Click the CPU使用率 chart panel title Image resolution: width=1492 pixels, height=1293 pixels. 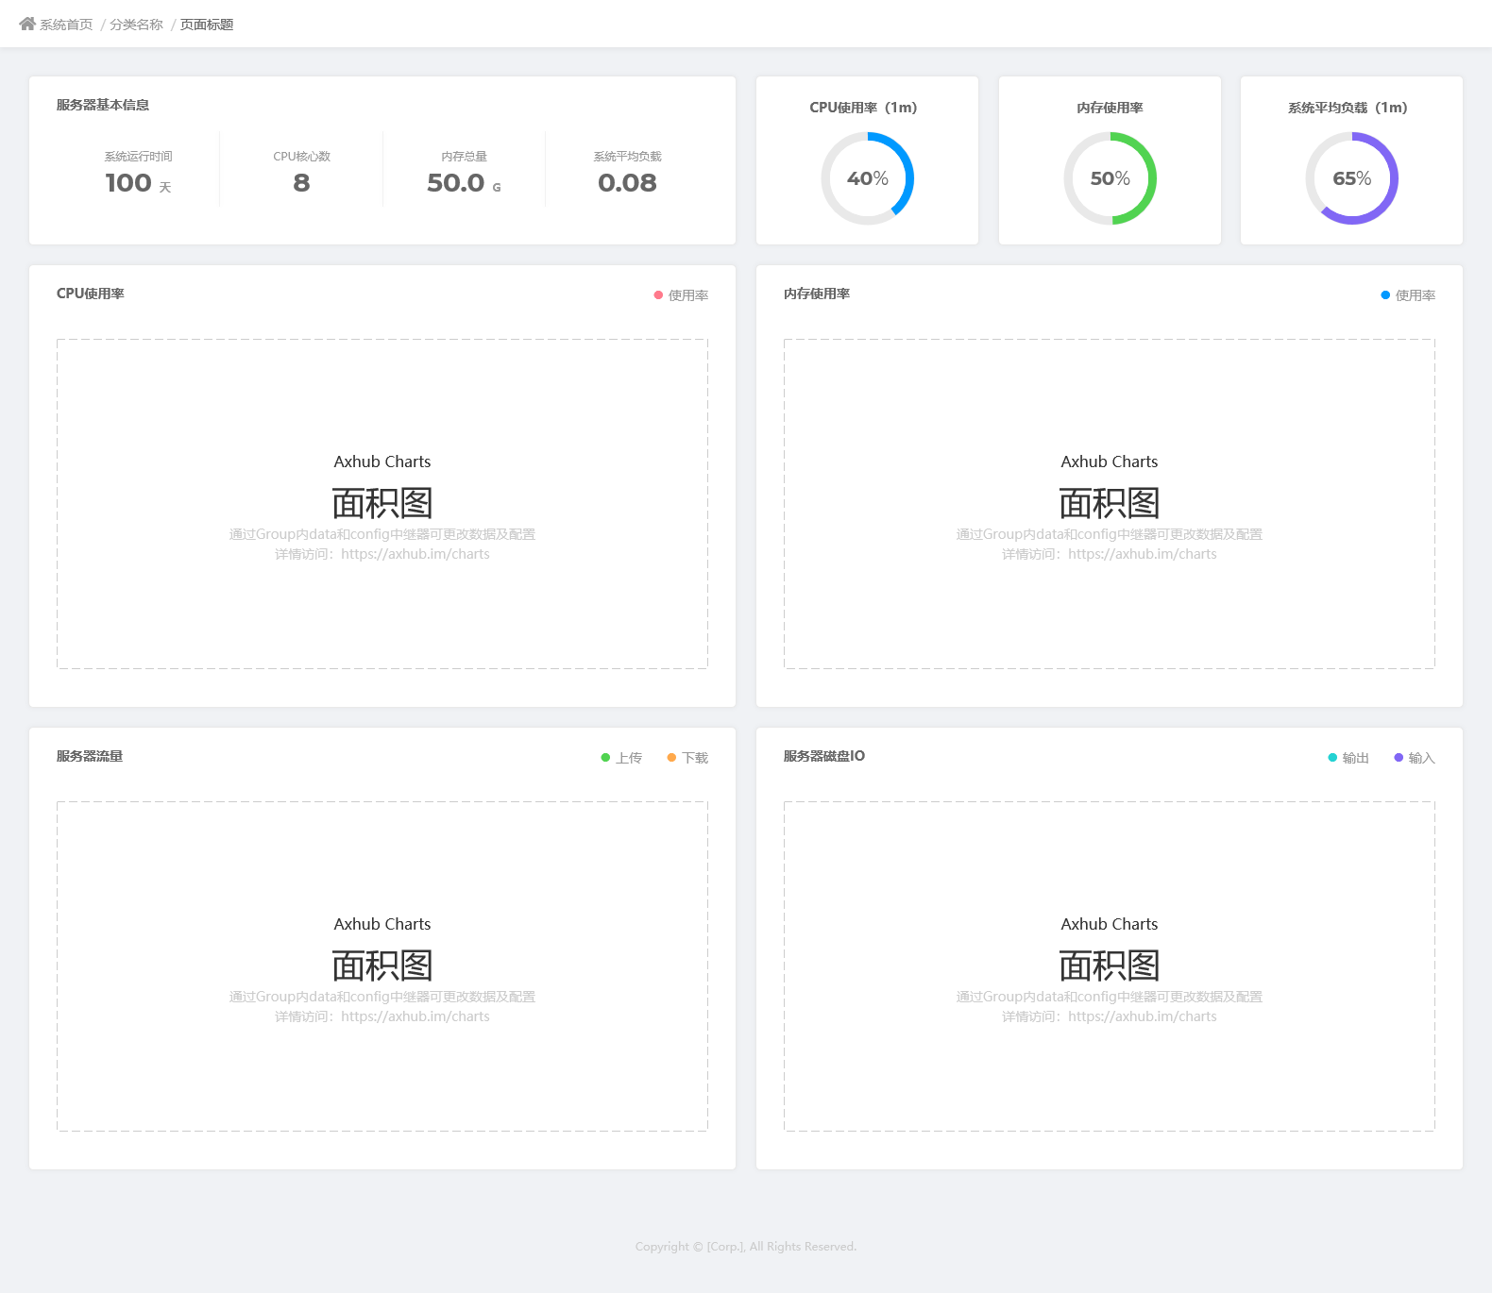click(x=91, y=294)
